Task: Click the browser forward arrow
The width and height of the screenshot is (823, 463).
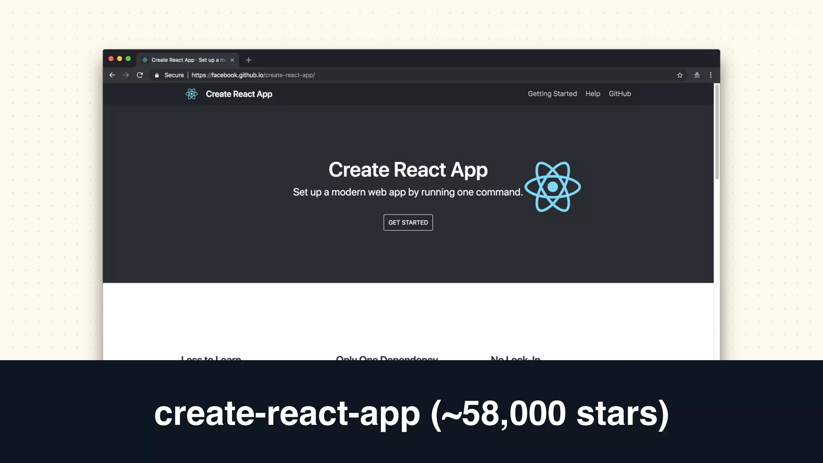Action: pos(126,75)
